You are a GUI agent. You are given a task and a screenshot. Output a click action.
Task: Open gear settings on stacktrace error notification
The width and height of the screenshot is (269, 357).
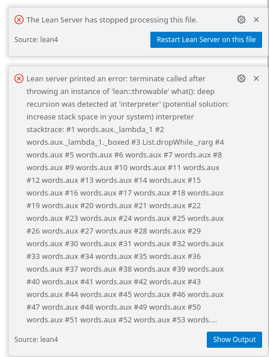[241, 78]
